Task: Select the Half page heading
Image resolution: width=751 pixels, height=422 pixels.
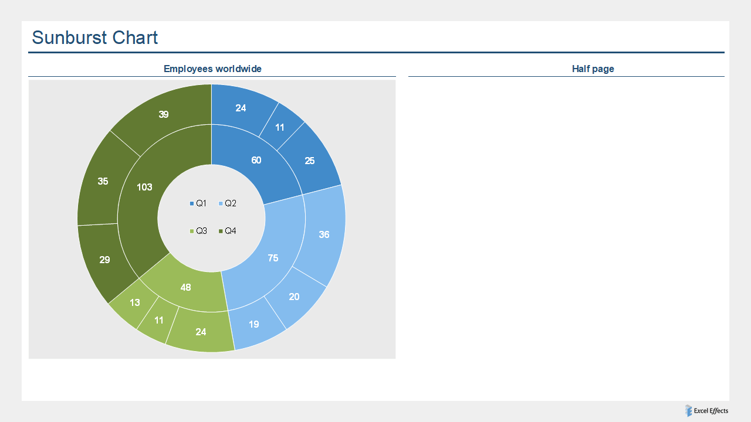Action: (593, 69)
